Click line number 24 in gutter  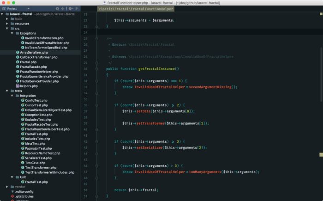85,32
